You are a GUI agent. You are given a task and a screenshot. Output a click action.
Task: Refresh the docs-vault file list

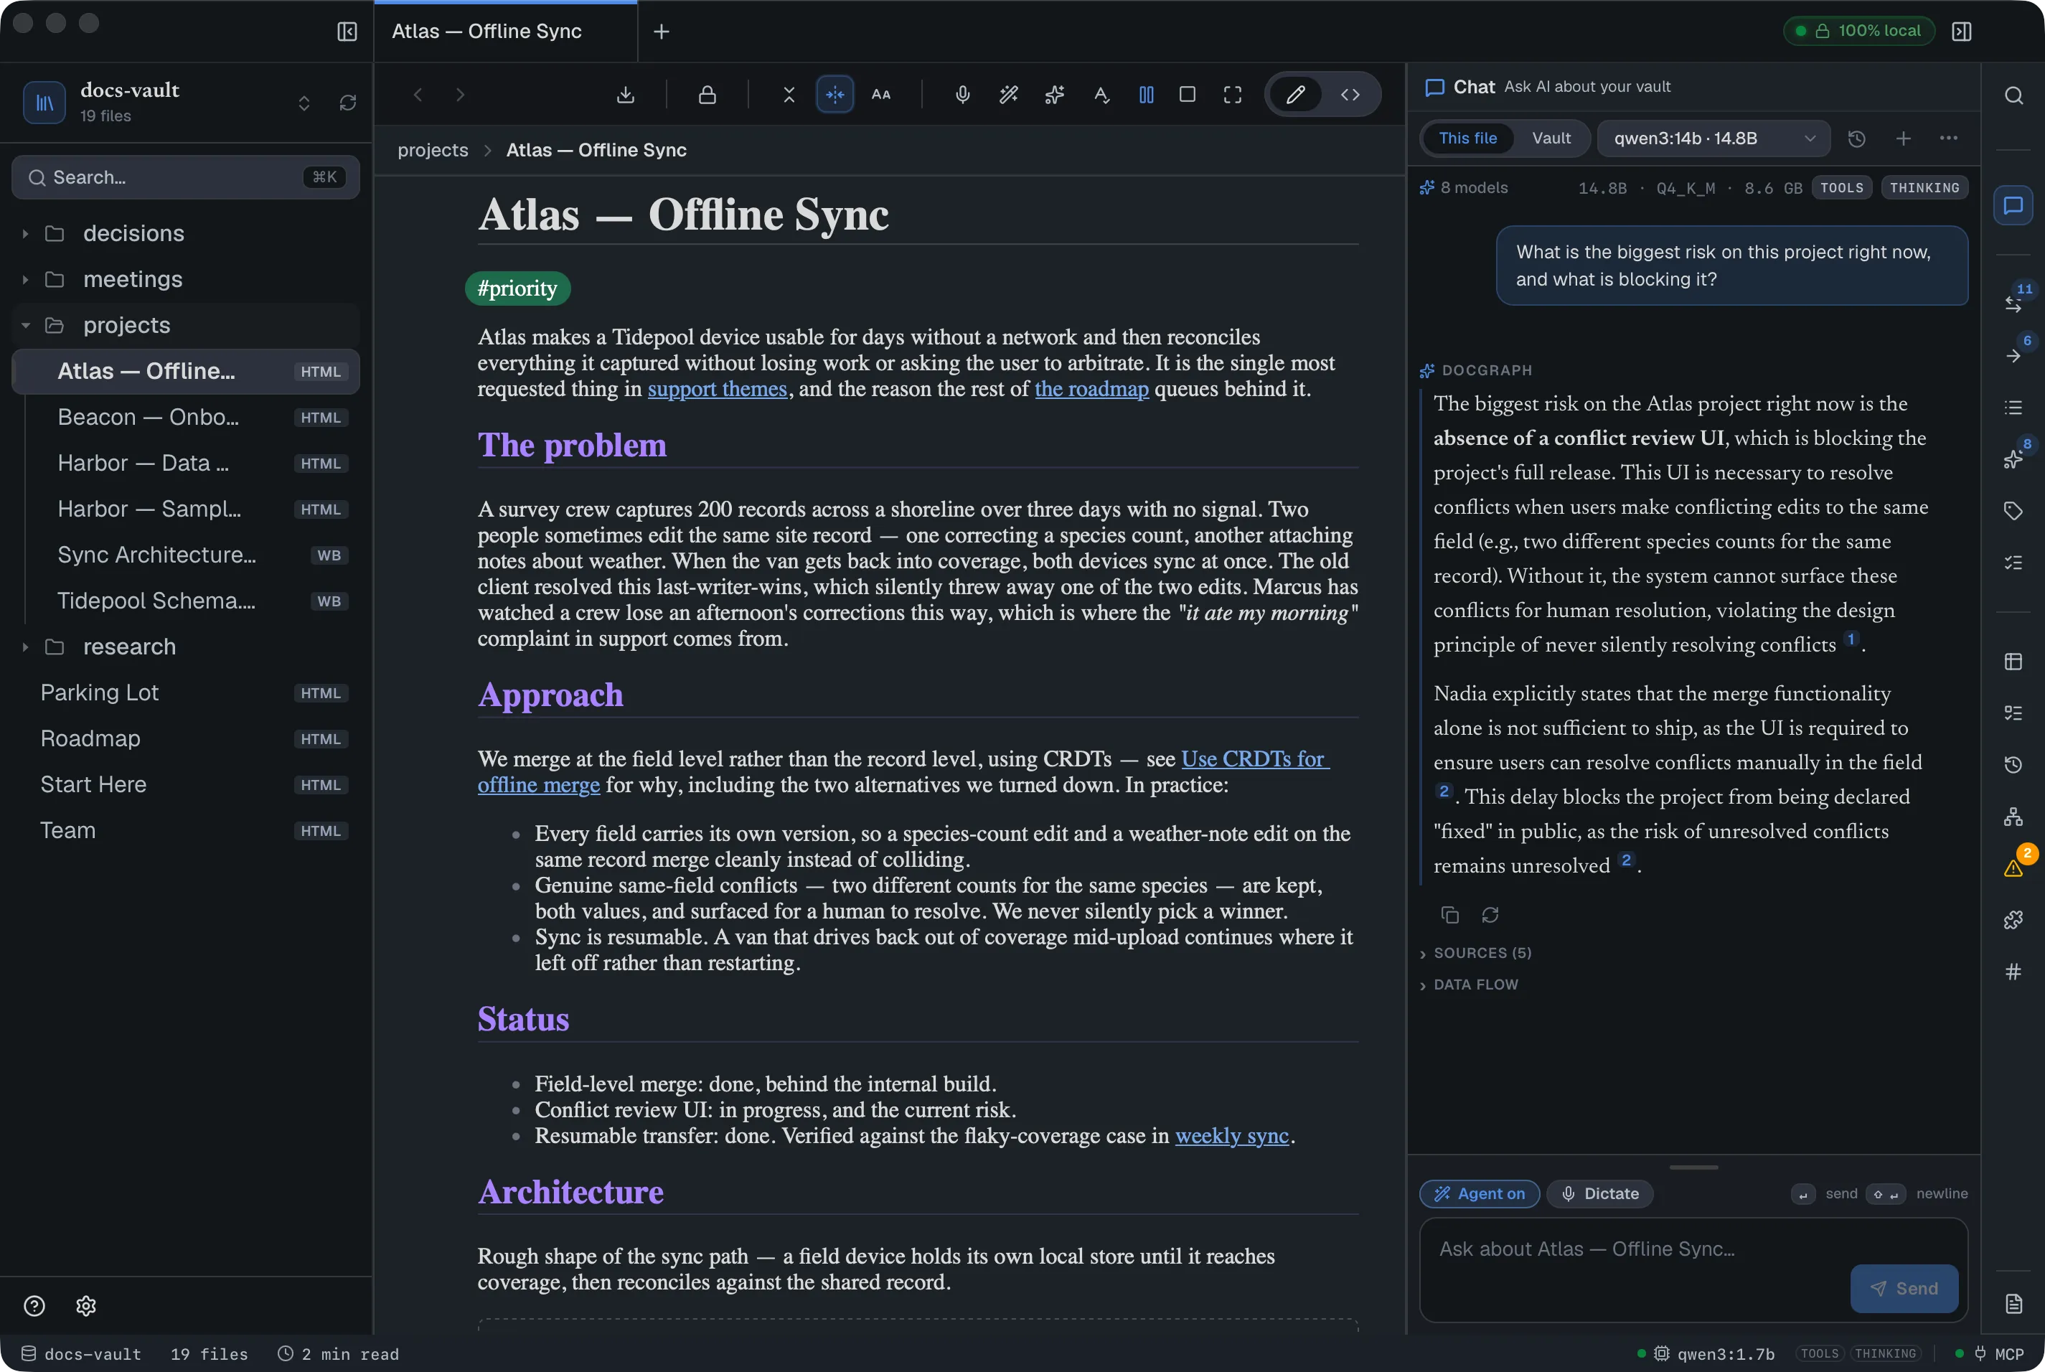click(x=347, y=103)
